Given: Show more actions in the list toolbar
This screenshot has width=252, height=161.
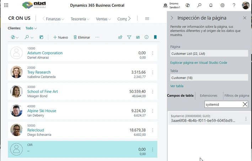Looking at the screenshot, I should click(97, 37).
